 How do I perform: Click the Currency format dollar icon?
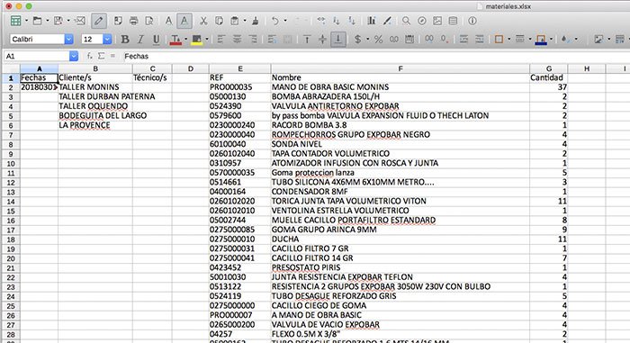tap(357, 40)
